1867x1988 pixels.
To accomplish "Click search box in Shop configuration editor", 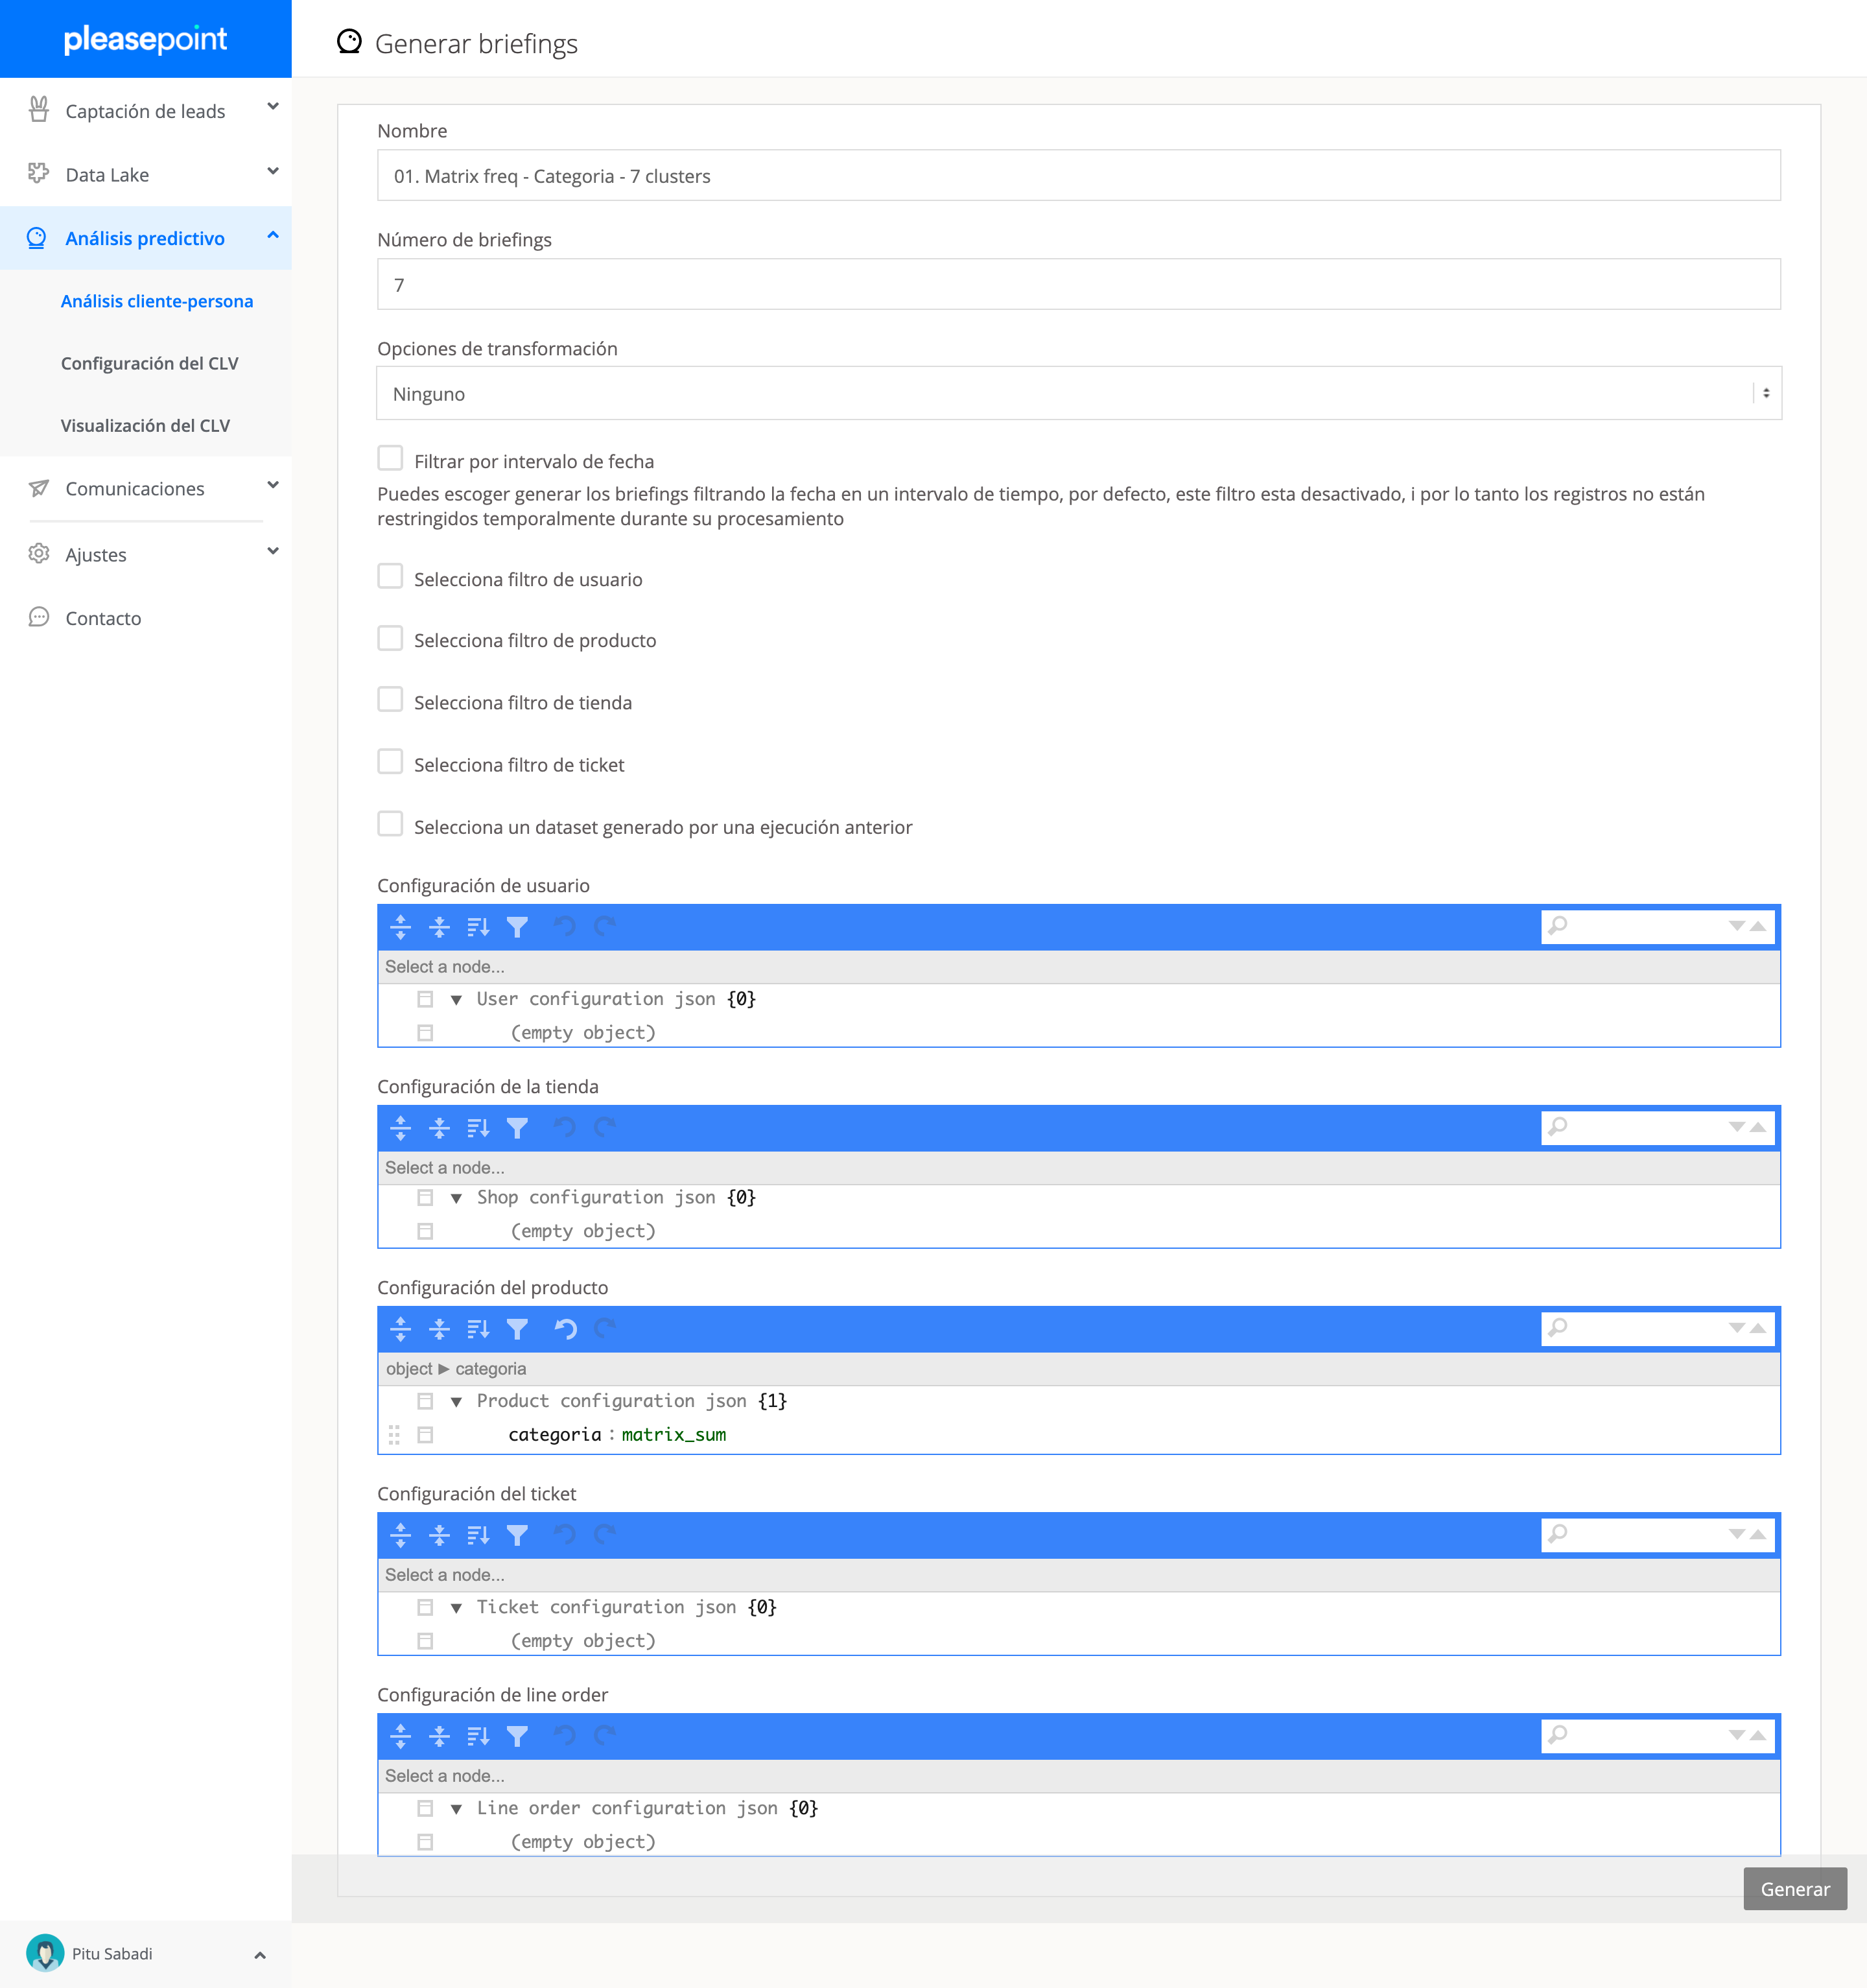I will (x=1645, y=1127).
